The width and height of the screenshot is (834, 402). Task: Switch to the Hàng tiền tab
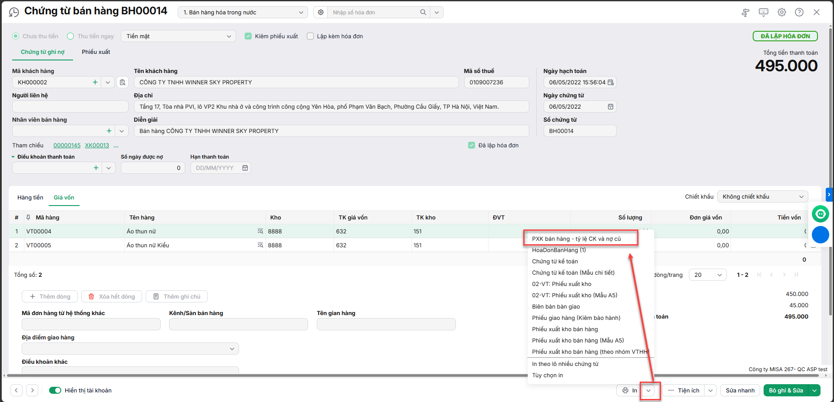(30, 197)
